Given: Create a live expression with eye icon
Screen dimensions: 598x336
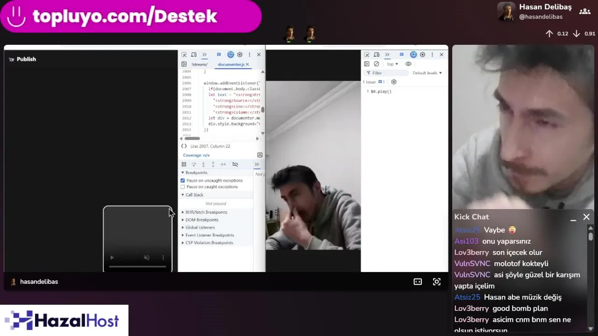Looking at the screenshot, I should (x=408, y=64).
